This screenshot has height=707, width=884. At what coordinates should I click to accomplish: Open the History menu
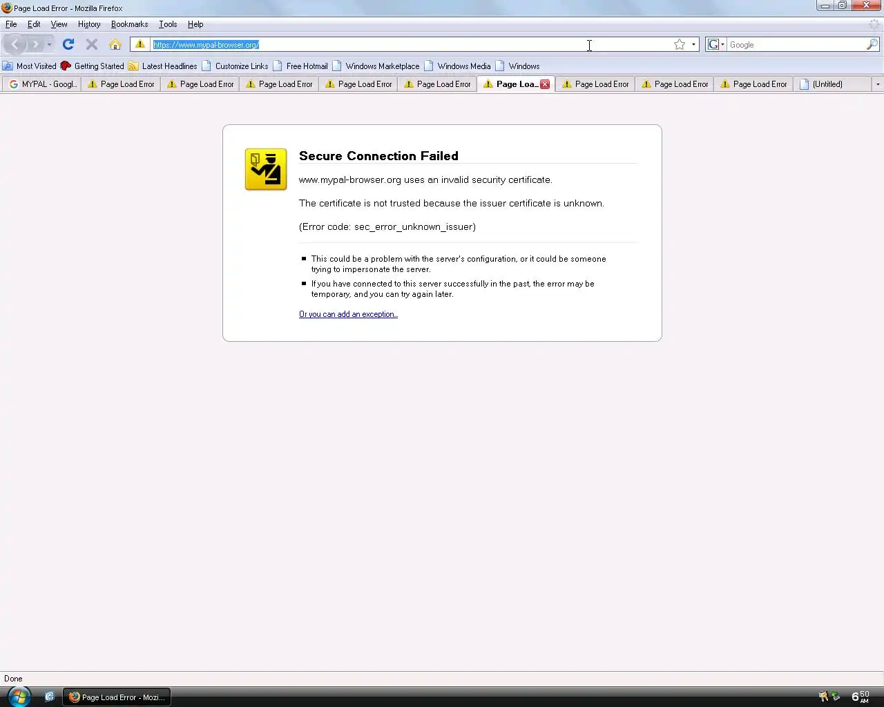[x=89, y=24]
